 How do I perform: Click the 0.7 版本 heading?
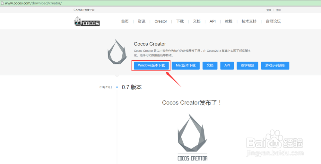pos(132,87)
